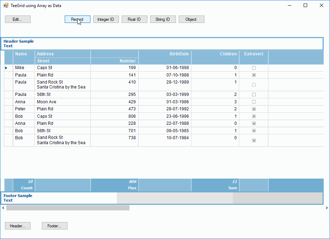Click the horizontal scrollbar left arrow
This screenshot has width=330, height=239.
tap(3, 208)
